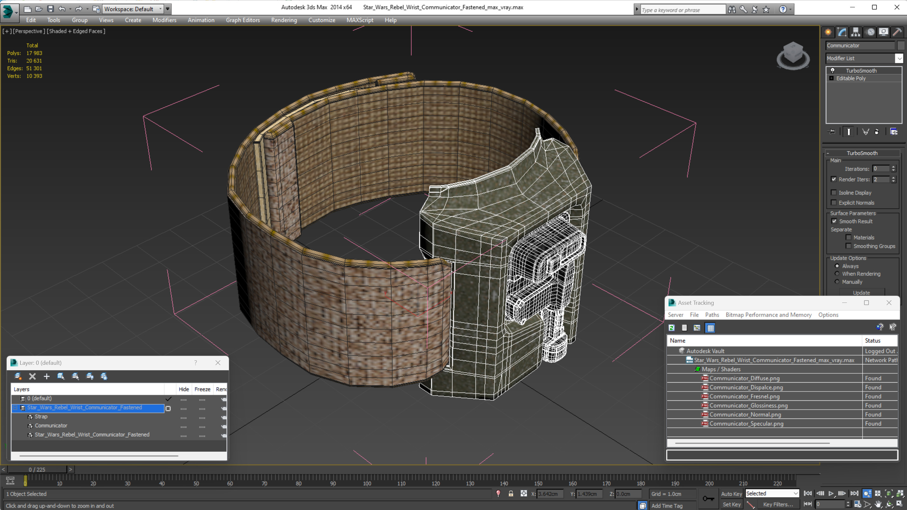The image size is (907, 510).
Task: Click the Play Animation button
Action: click(831, 493)
